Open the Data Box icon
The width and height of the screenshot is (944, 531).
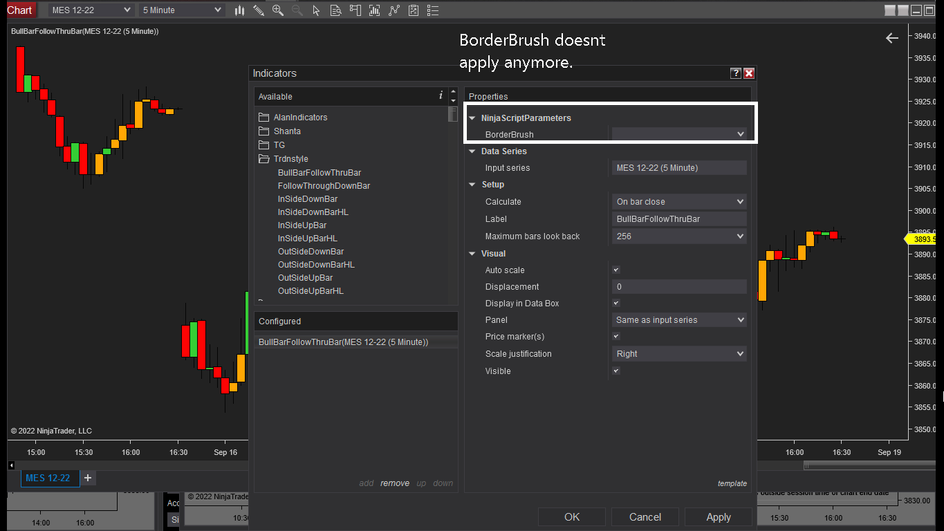336,10
